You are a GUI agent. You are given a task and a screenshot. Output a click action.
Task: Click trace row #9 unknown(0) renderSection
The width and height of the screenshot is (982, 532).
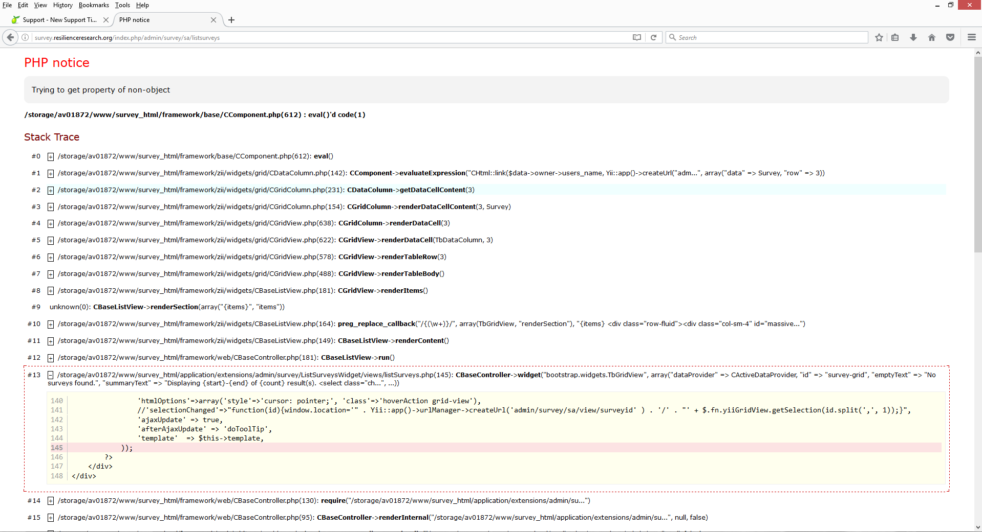pos(167,307)
